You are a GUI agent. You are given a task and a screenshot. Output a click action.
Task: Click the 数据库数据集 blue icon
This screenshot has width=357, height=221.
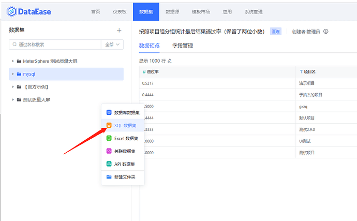point(109,112)
